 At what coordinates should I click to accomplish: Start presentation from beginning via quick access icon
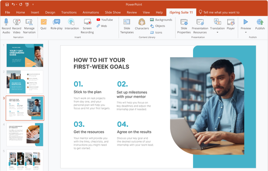(27, 4)
